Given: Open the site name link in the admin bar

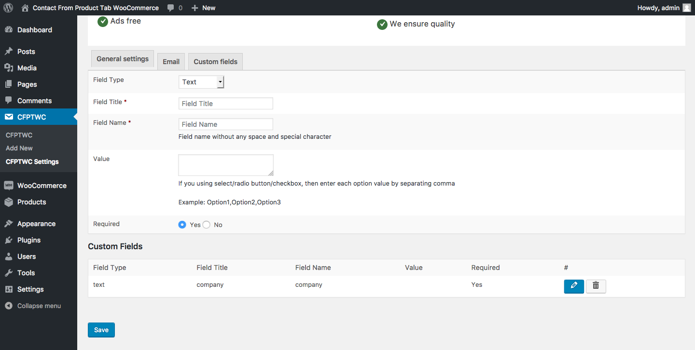Looking at the screenshot, I should pyautogui.click(x=96, y=8).
